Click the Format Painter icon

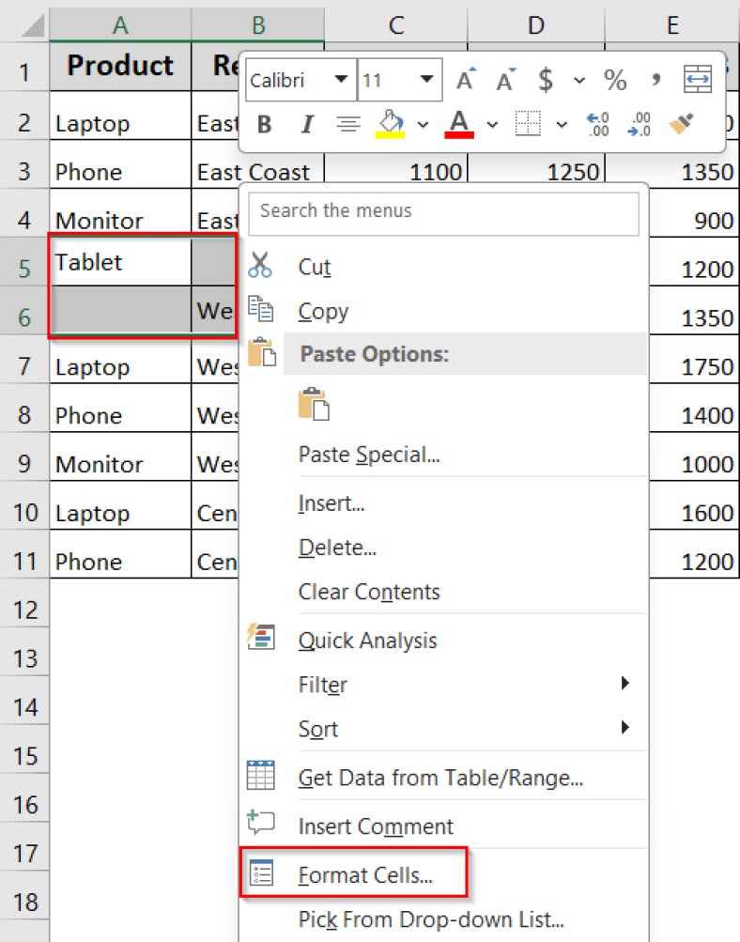pyautogui.click(x=682, y=123)
